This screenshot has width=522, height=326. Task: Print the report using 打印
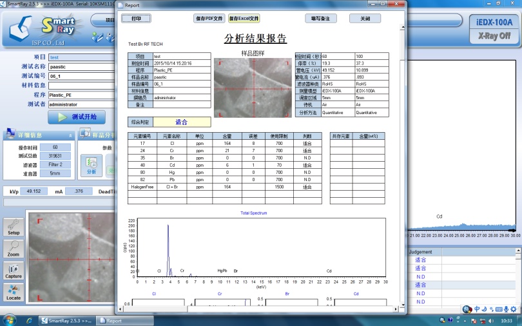tap(136, 18)
